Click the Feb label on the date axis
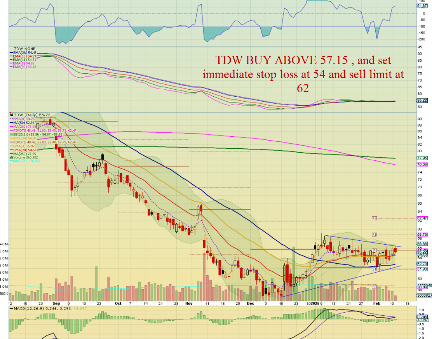The width and height of the screenshot is (432, 339). point(376,304)
